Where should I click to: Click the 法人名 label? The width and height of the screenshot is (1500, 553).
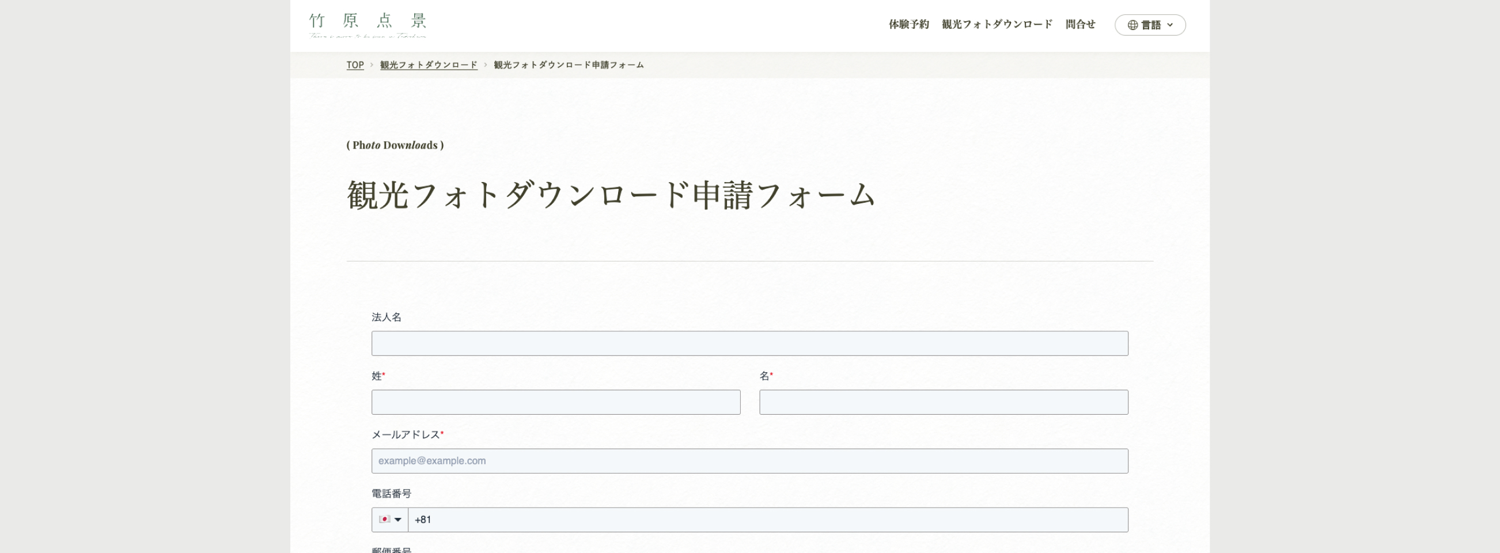386,317
